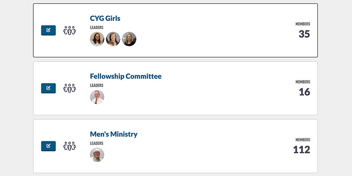Screen dimensions: 352x176
Task: Click the 16 members count for Fellowship Committee
Action: [304, 92]
